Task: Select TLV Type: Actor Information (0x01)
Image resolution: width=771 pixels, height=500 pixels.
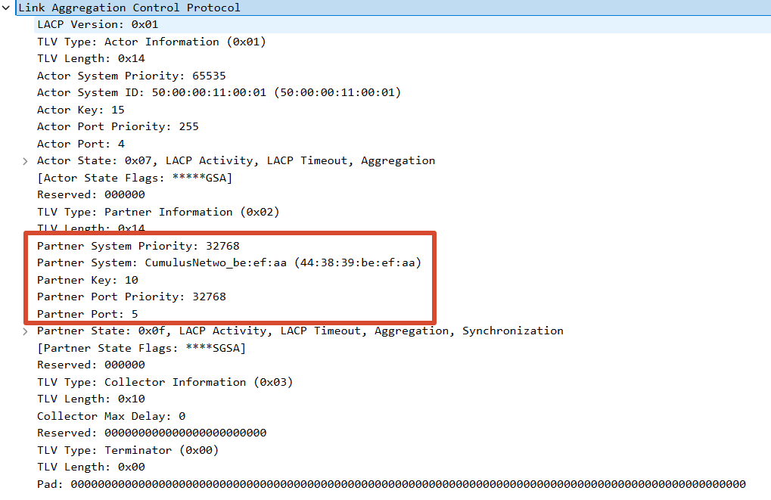Action: click(151, 42)
